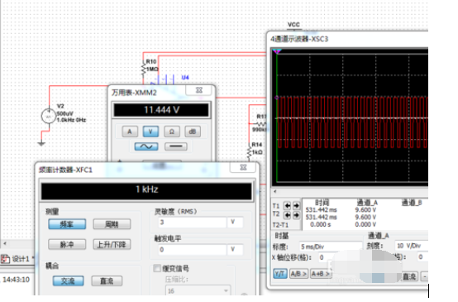Image resolution: width=458 pixels, height=302 pixels.
Task: Move T2 cursor right arrow
Action: click(297, 215)
